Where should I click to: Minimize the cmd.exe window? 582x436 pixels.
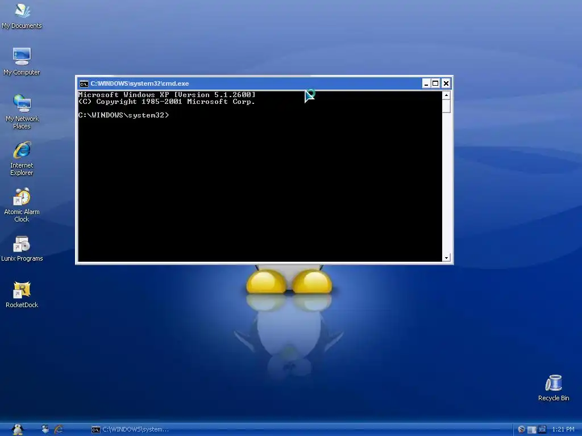click(x=426, y=83)
